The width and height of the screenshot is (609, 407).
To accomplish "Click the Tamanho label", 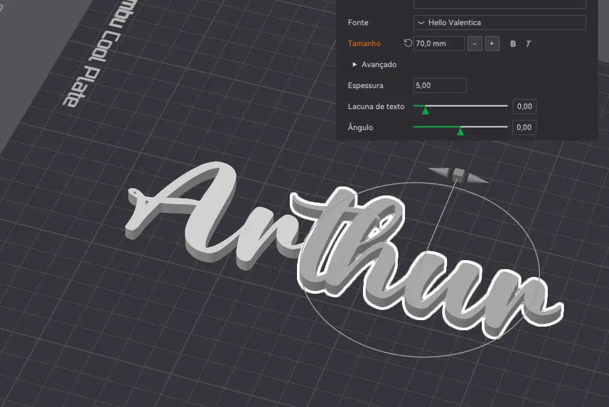I will pos(364,43).
